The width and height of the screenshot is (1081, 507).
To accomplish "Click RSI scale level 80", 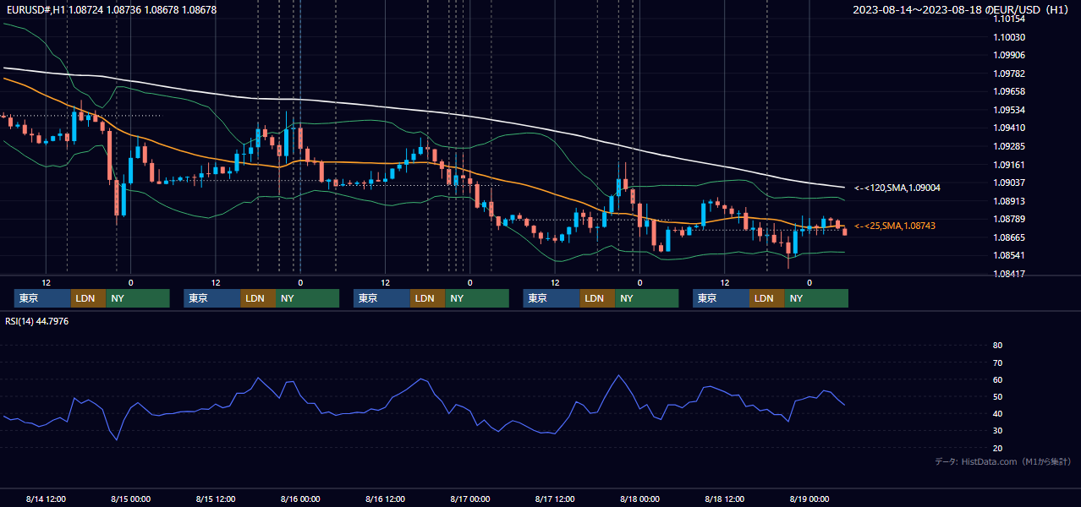I will point(997,346).
